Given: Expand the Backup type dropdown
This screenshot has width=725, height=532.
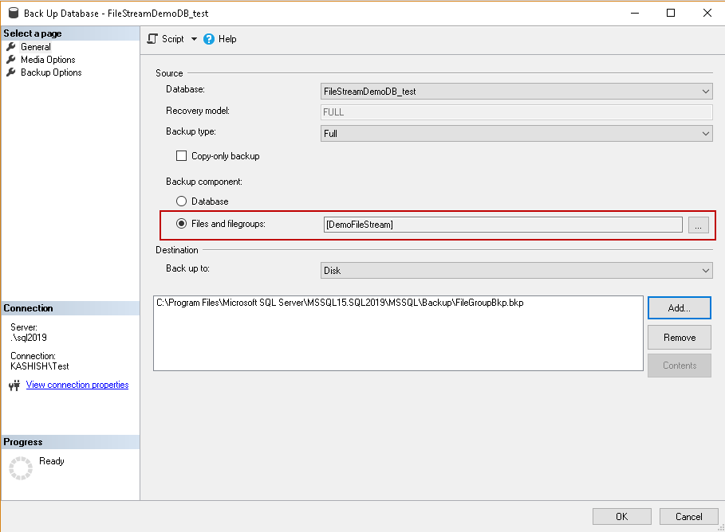Looking at the screenshot, I should 705,134.
